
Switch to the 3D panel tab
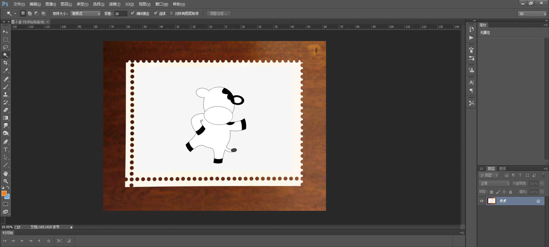click(x=481, y=169)
